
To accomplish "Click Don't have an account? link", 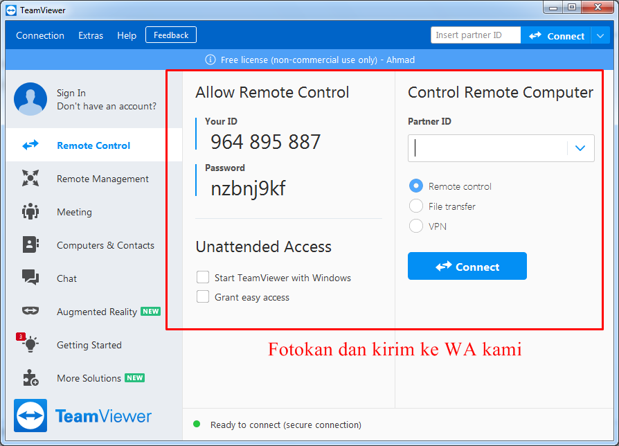I will 107,106.
